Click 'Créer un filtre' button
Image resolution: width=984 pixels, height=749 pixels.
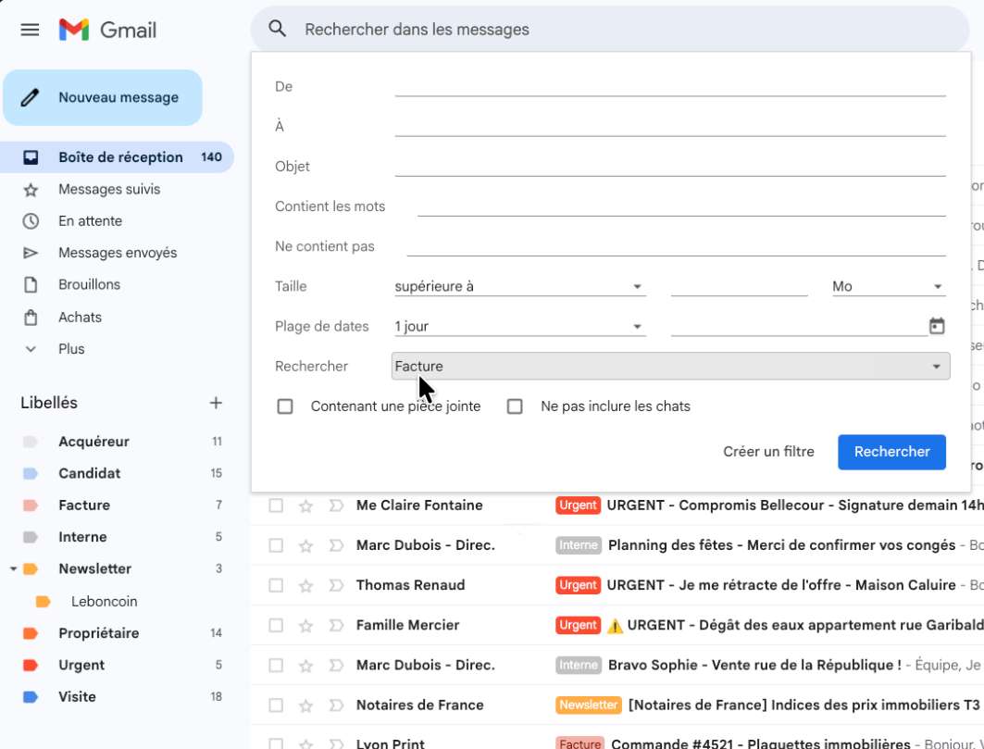pyautogui.click(x=768, y=452)
